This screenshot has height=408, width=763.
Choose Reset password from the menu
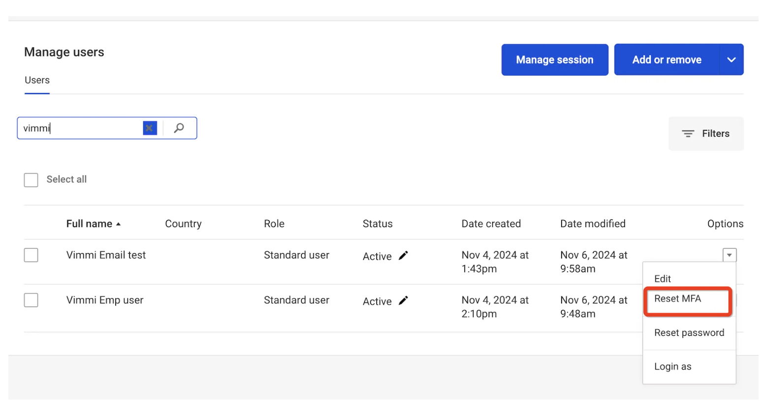[689, 332]
